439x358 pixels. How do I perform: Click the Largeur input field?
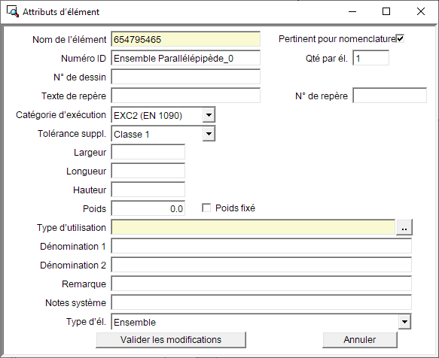coord(148,152)
